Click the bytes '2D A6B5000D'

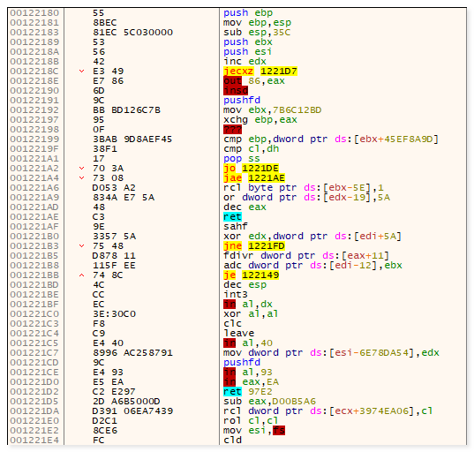point(126,401)
